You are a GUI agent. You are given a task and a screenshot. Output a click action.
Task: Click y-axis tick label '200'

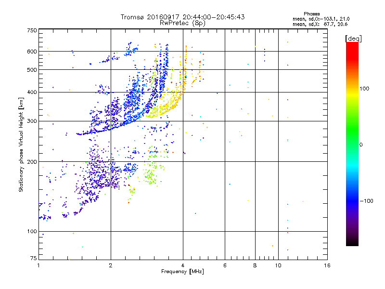32,162
